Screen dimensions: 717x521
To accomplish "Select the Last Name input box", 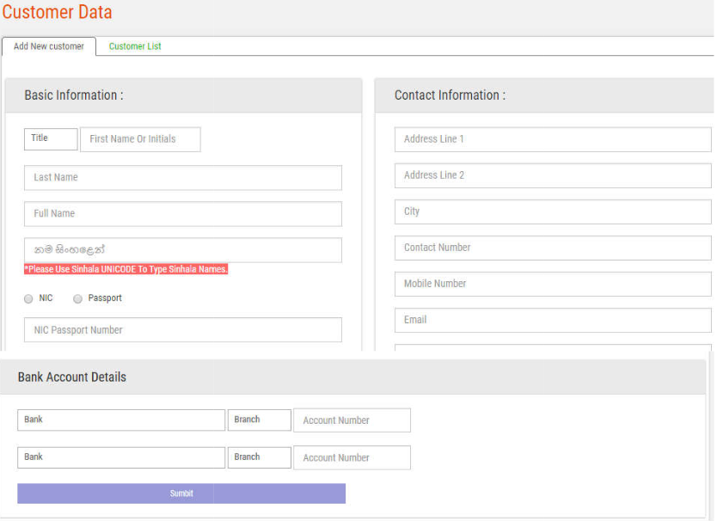I will tap(182, 177).
